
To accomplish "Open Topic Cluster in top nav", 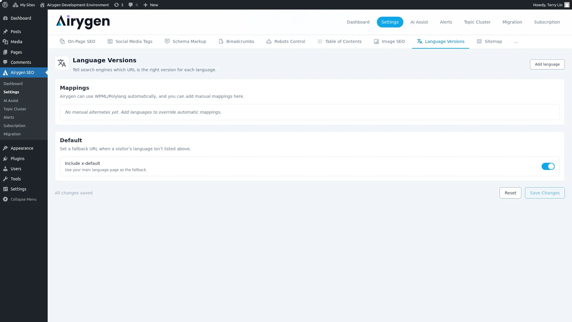I will coord(477,22).
